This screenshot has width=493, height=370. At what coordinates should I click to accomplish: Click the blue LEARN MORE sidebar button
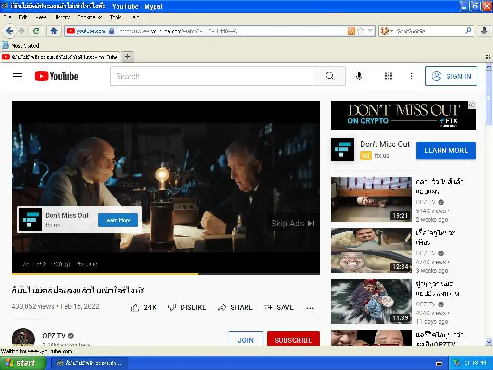coord(446,150)
